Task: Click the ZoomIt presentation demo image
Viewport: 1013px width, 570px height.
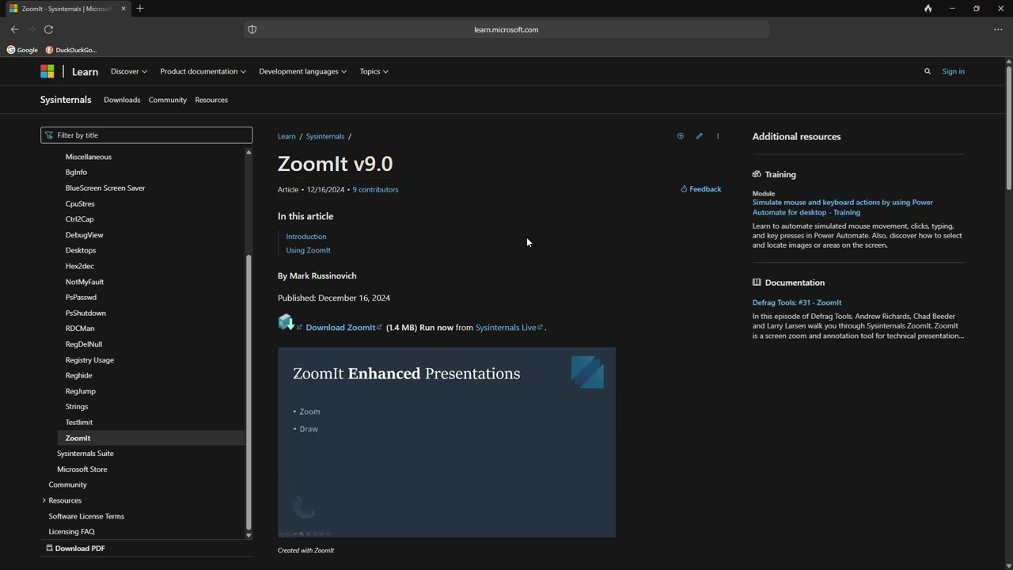Action: tap(446, 443)
